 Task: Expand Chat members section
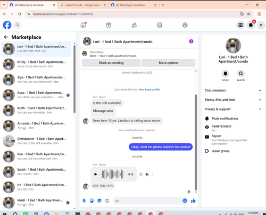(233, 90)
